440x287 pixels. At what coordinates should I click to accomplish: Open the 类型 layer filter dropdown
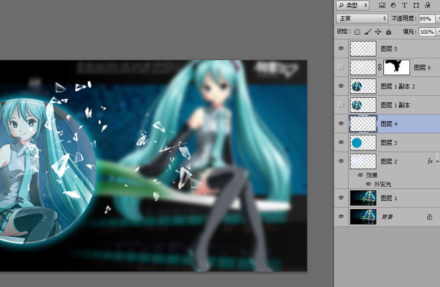pos(353,5)
